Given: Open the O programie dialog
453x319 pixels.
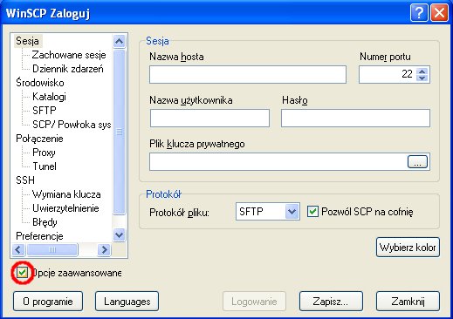Looking at the screenshot, I should (x=48, y=302).
